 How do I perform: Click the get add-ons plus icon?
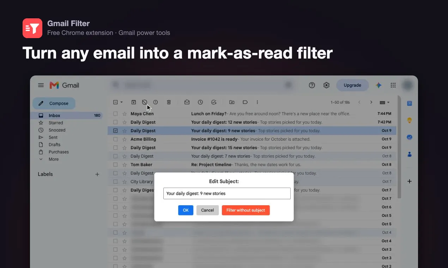click(410, 181)
